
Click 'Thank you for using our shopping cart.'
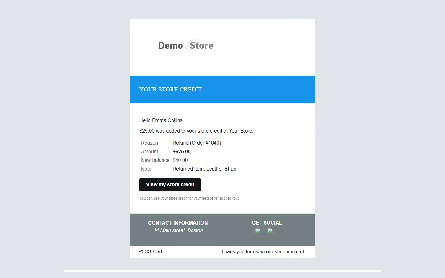[263, 252]
